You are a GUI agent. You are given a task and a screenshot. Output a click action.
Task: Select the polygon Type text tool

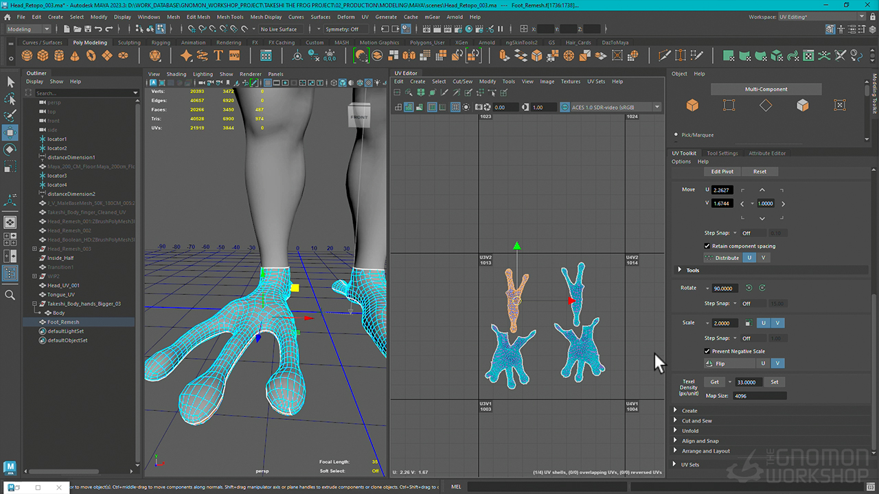218,56
